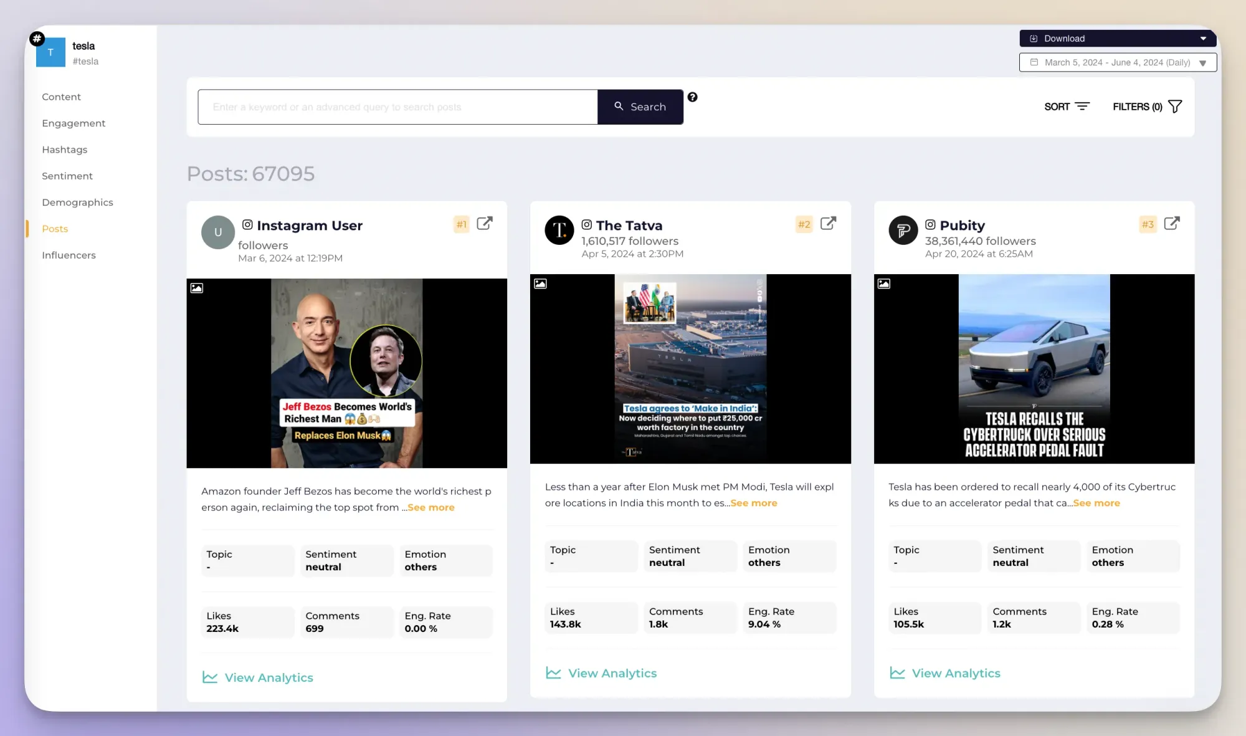
Task: Click the #3 rank badge
Action: pyautogui.click(x=1148, y=224)
